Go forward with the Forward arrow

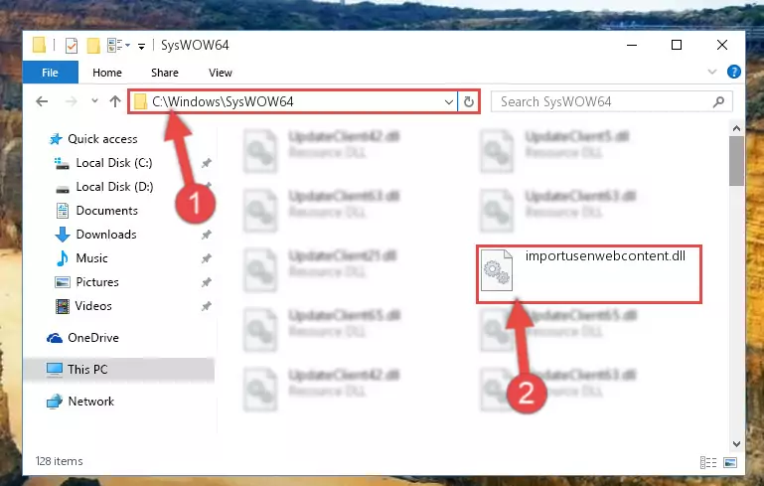click(72, 101)
